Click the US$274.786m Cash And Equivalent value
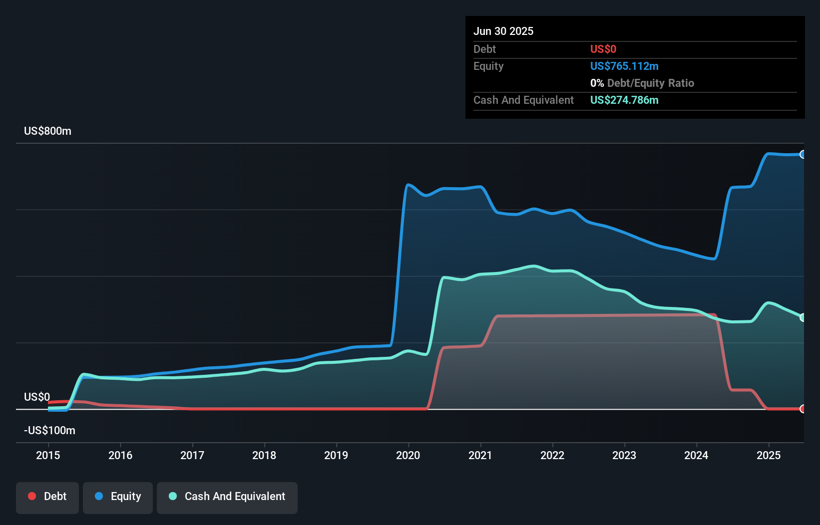The image size is (820, 525). (x=624, y=100)
